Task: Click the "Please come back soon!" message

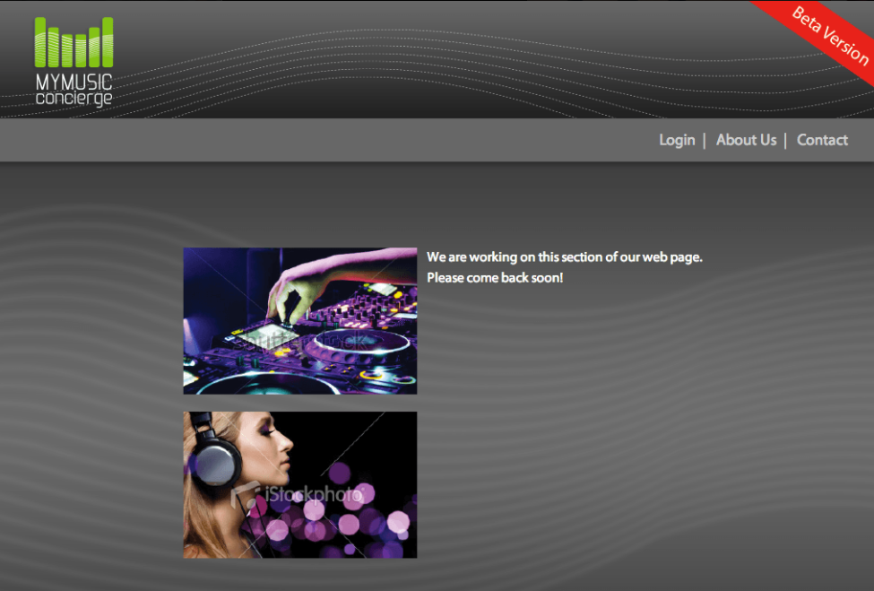Action: (x=495, y=278)
